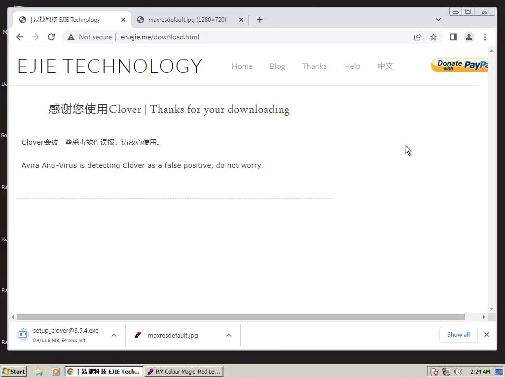Expand options for setup_clover download
Image resolution: width=505 pixels, height=378 pixels.
[x=114, y=335]
